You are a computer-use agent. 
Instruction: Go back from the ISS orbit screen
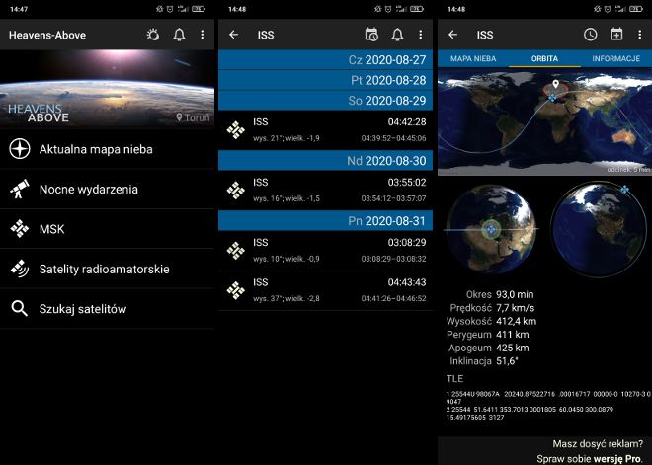coord(452,35)
